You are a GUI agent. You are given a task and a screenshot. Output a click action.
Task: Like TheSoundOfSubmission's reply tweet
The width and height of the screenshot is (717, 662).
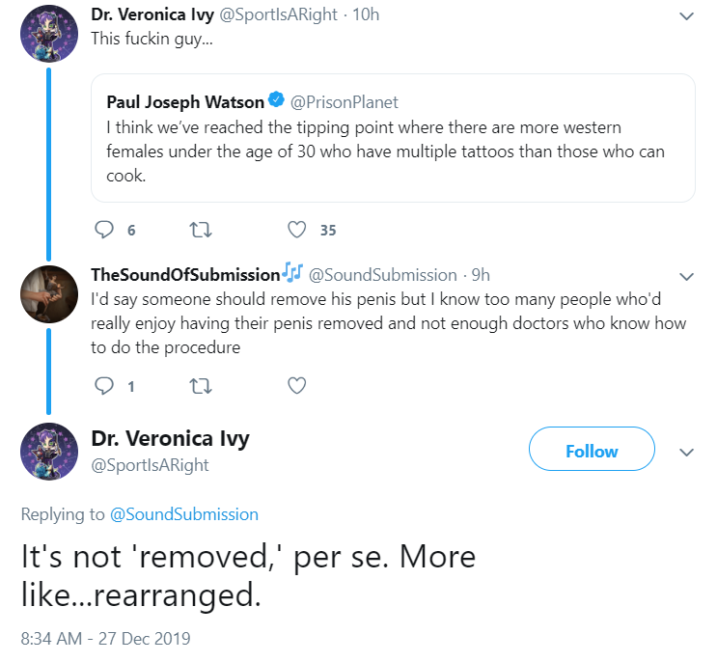pos(297,386)
